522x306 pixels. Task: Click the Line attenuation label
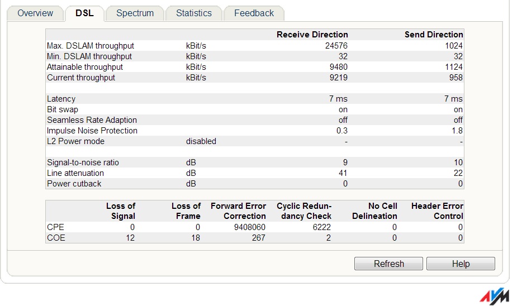[75, 173]
